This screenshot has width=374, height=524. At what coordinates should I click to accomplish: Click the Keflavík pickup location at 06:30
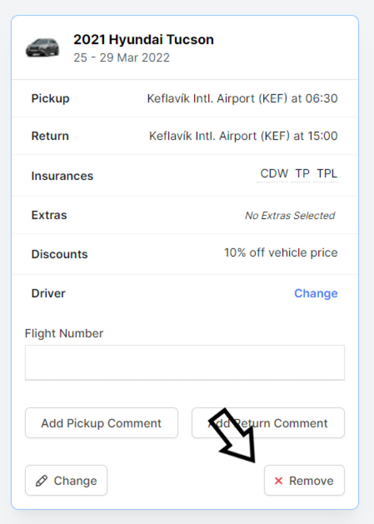pyautogui.click(x=242, y=99)
